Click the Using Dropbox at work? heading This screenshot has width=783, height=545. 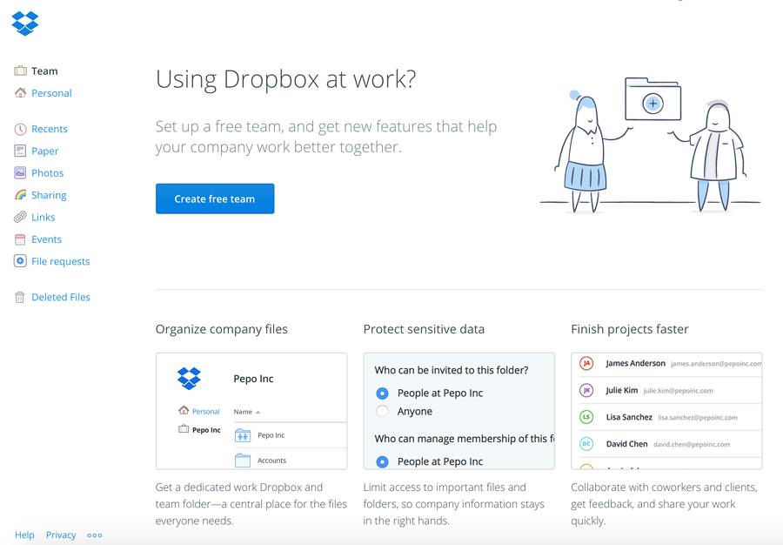(x=285, y=79)
